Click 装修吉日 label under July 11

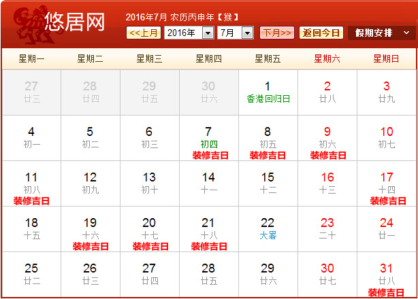pos(31,201)
